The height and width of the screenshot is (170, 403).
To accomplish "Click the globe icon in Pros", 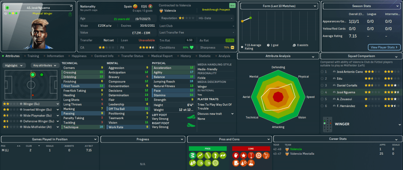I will (x=216, y=163).
